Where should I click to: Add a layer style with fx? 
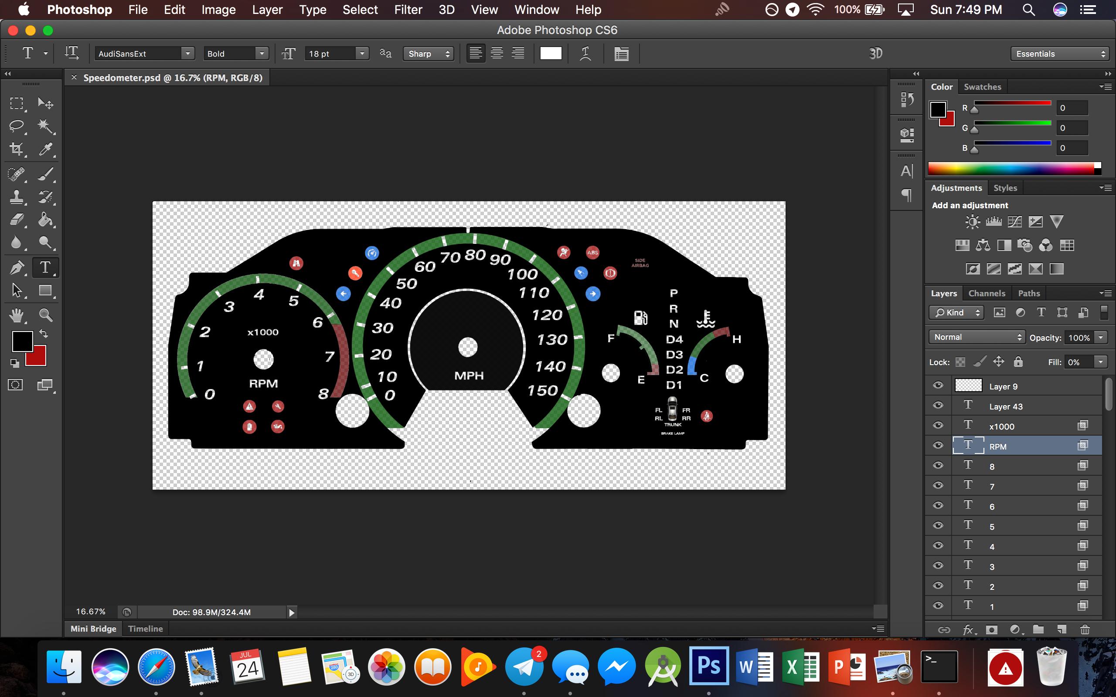pos(968,630)
